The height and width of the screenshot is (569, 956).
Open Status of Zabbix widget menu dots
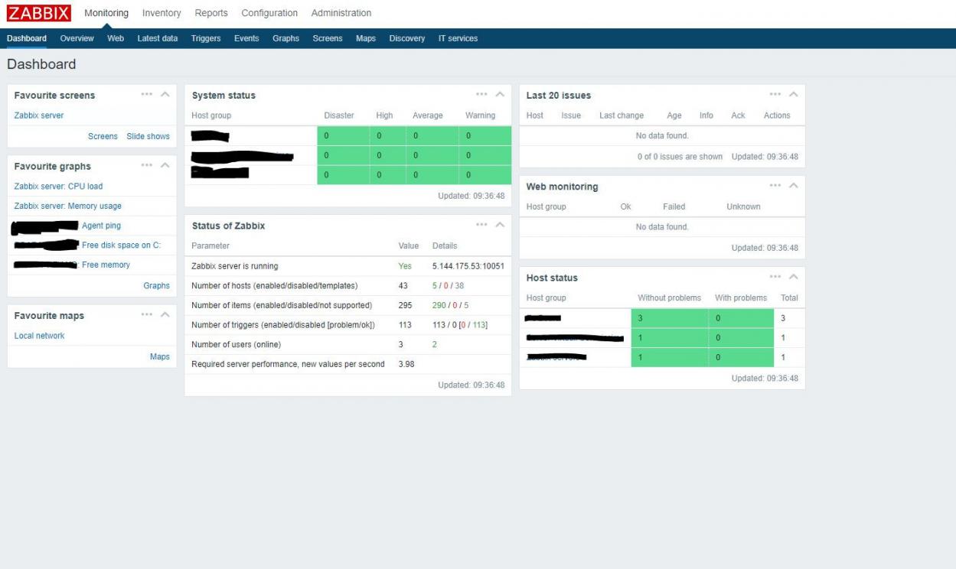point(481,225)
